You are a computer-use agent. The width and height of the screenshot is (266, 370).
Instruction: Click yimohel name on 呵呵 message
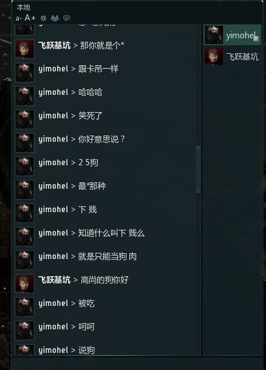coord(53,327)
